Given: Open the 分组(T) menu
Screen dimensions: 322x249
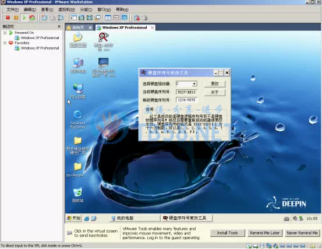Looking at the screenshot, I should [86, 9].
